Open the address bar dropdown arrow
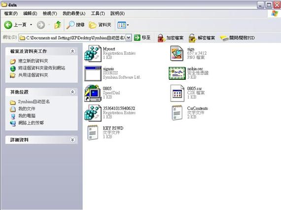Viewport: 281px width, 210px height. pyautogui.click(x=129, y=37)
